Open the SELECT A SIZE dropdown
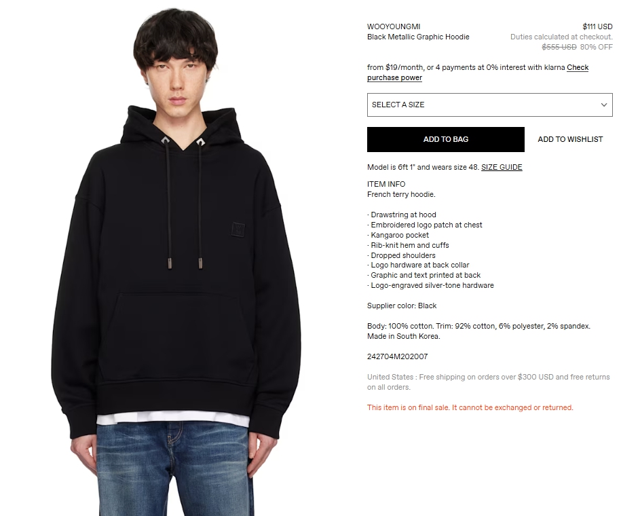This screenshot has width=621, height=516. click(489, 105)
